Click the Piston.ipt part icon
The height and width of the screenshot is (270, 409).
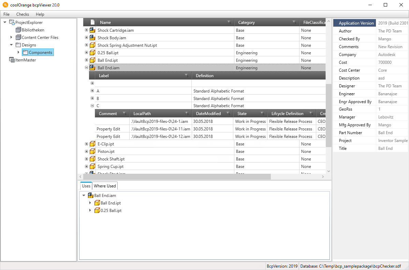(x=92, y=152)
